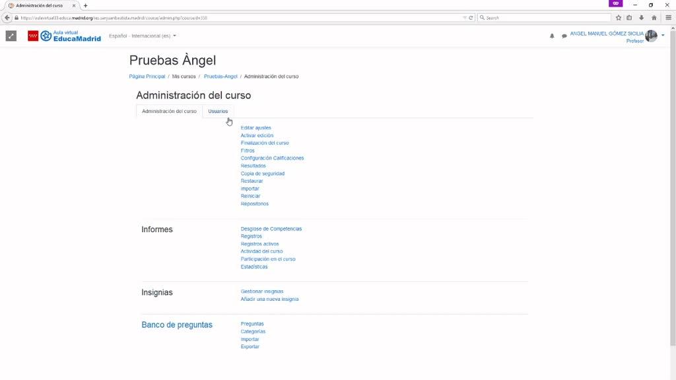Open Gestionar insignias link
The image size is (676, 380).
[x=261, y=292]
